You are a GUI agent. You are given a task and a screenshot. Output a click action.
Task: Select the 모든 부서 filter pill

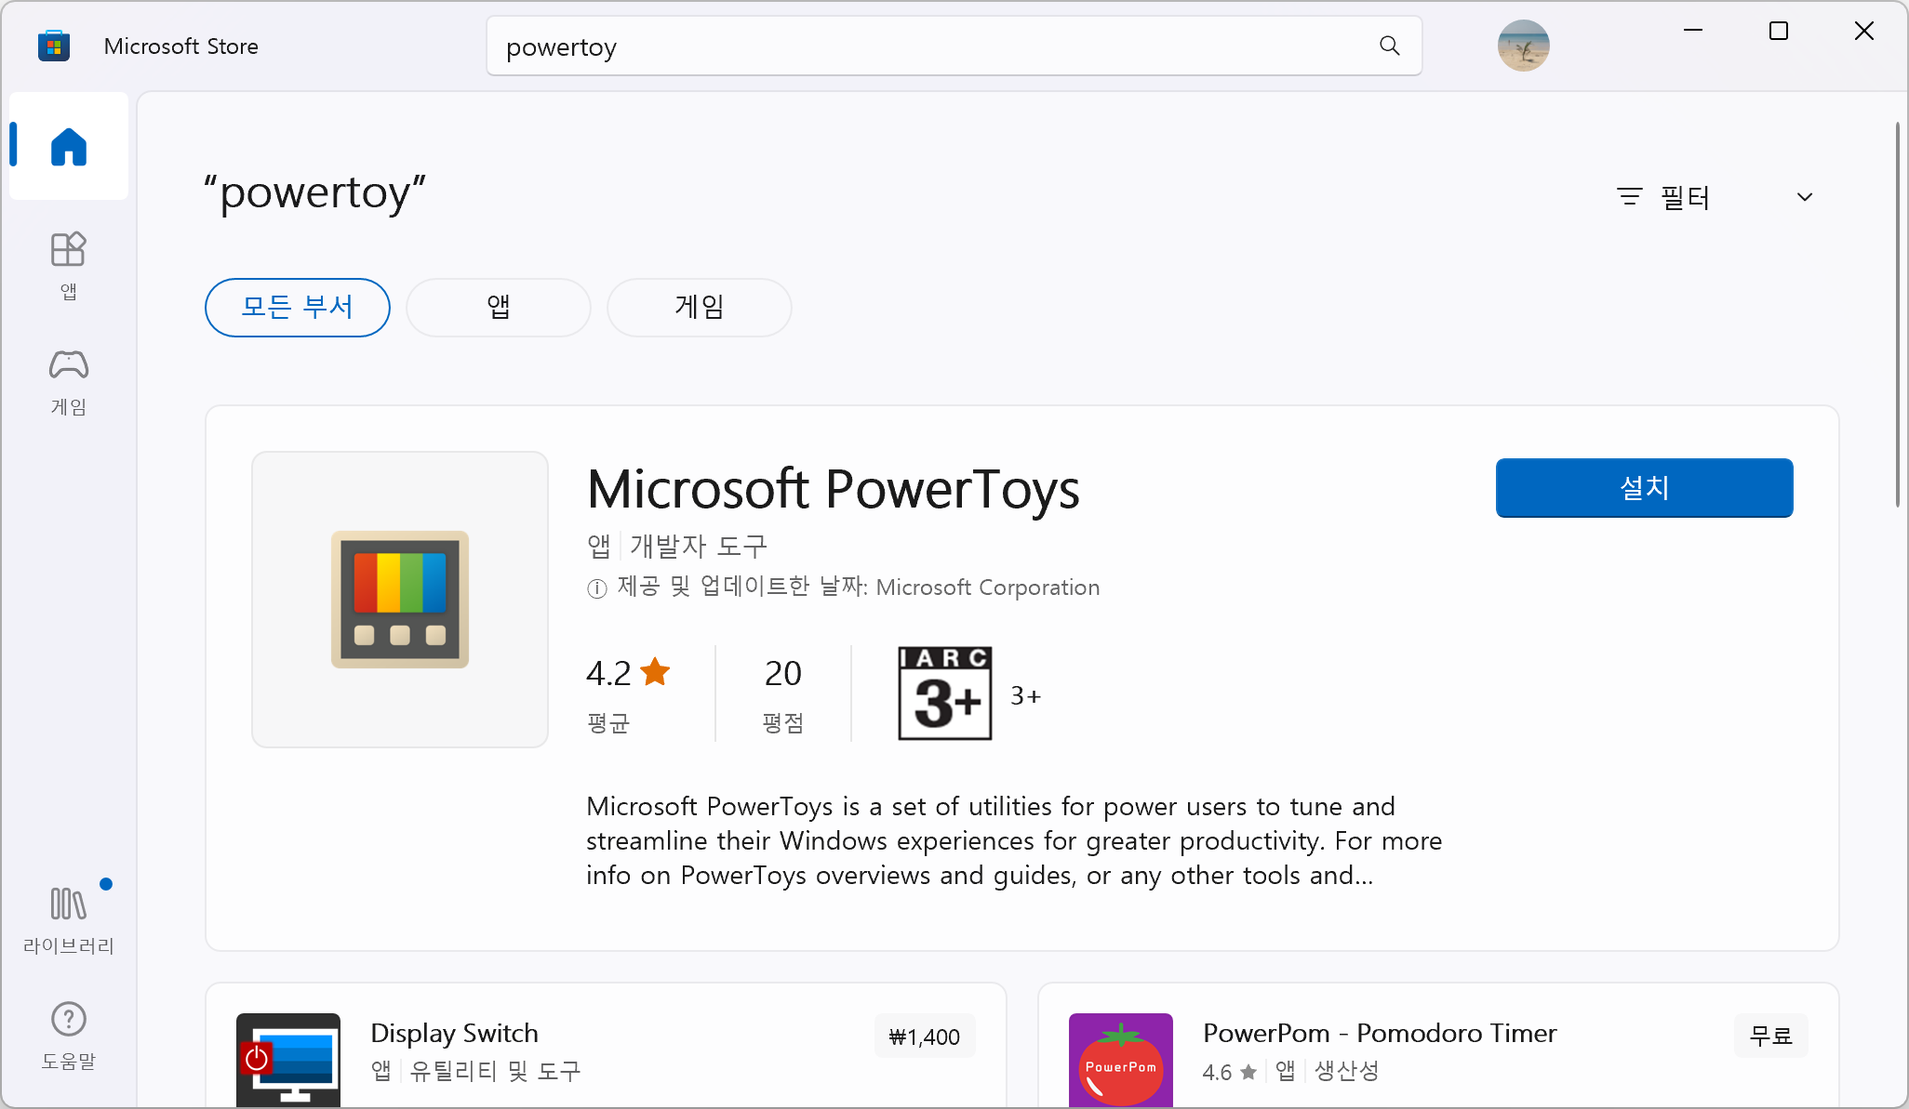click(x=297, y=307)
